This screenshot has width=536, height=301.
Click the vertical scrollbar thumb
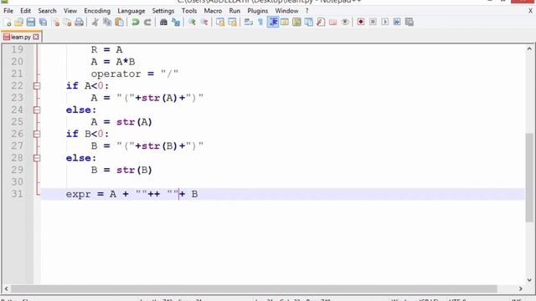pos(529,177)
